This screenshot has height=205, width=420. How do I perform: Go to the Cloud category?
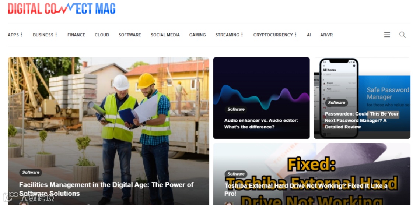pos(102,35)
